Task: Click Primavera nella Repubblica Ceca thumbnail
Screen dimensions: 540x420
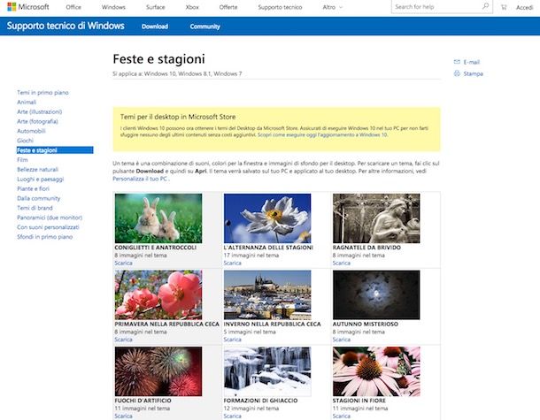Action: click(x=158, y=295)
